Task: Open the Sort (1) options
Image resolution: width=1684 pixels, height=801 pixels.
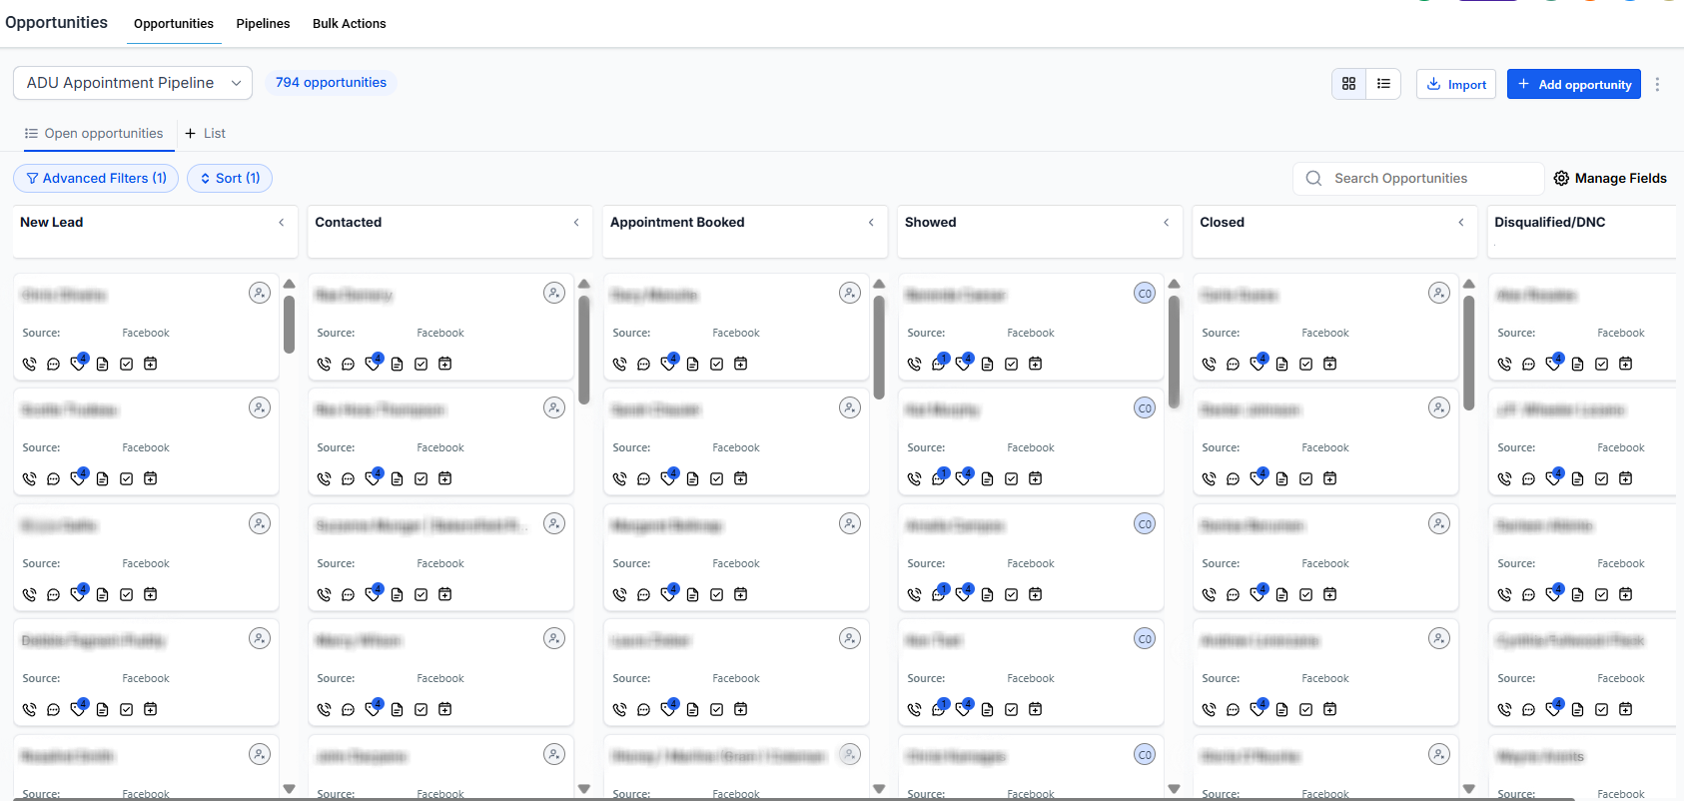Action: (230, 178)
